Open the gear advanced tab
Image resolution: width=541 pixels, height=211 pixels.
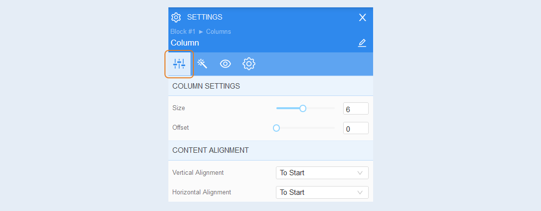click(249, 64)
